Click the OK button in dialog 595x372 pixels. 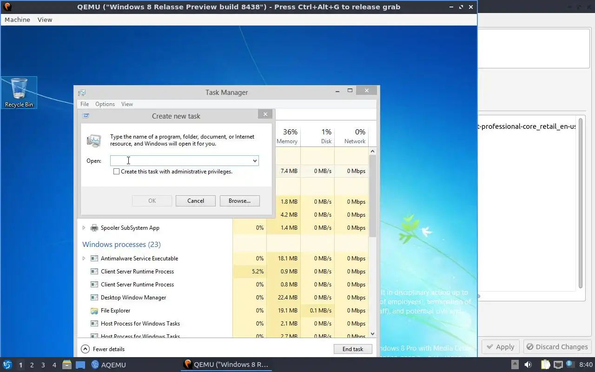click(x=152, y=201)
